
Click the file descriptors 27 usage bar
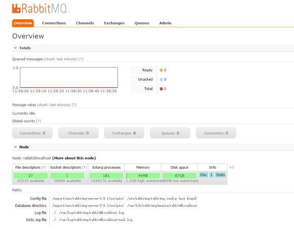31,176
